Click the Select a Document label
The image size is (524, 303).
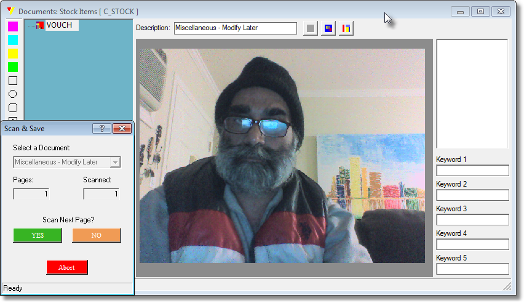pyautogui.click(x=42, y=148)
